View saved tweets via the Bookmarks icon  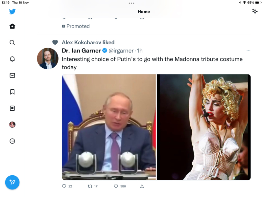(12, 92)
